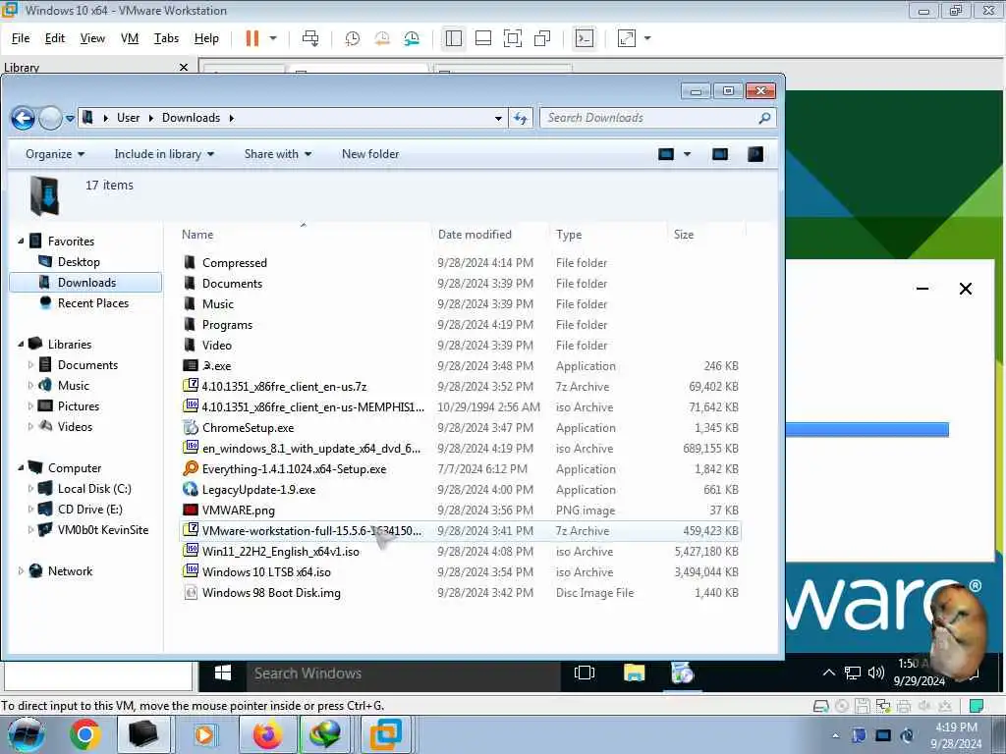The height and width of the screenshot is (754, 1006).
Task: Open console view toolbar icon
Action: 585,38
